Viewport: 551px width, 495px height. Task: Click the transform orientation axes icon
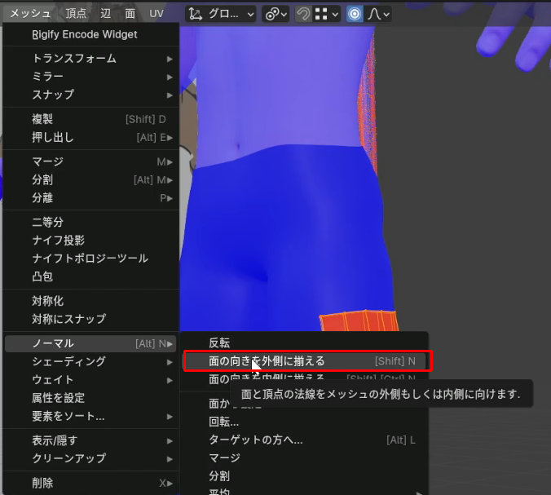pos(196,14)
